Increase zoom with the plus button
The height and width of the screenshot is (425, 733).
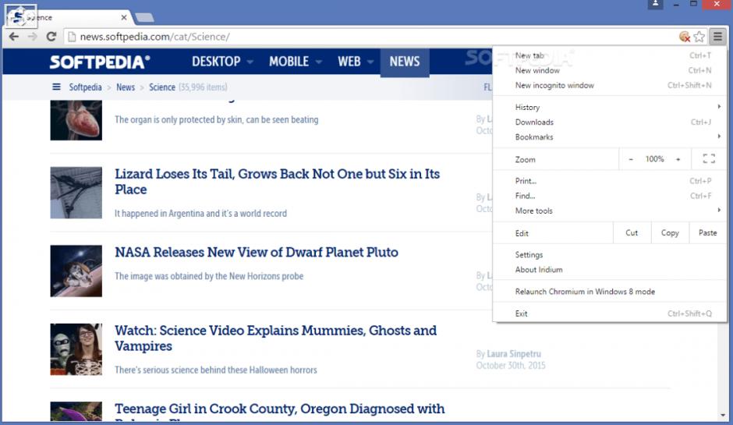[678, 159]
